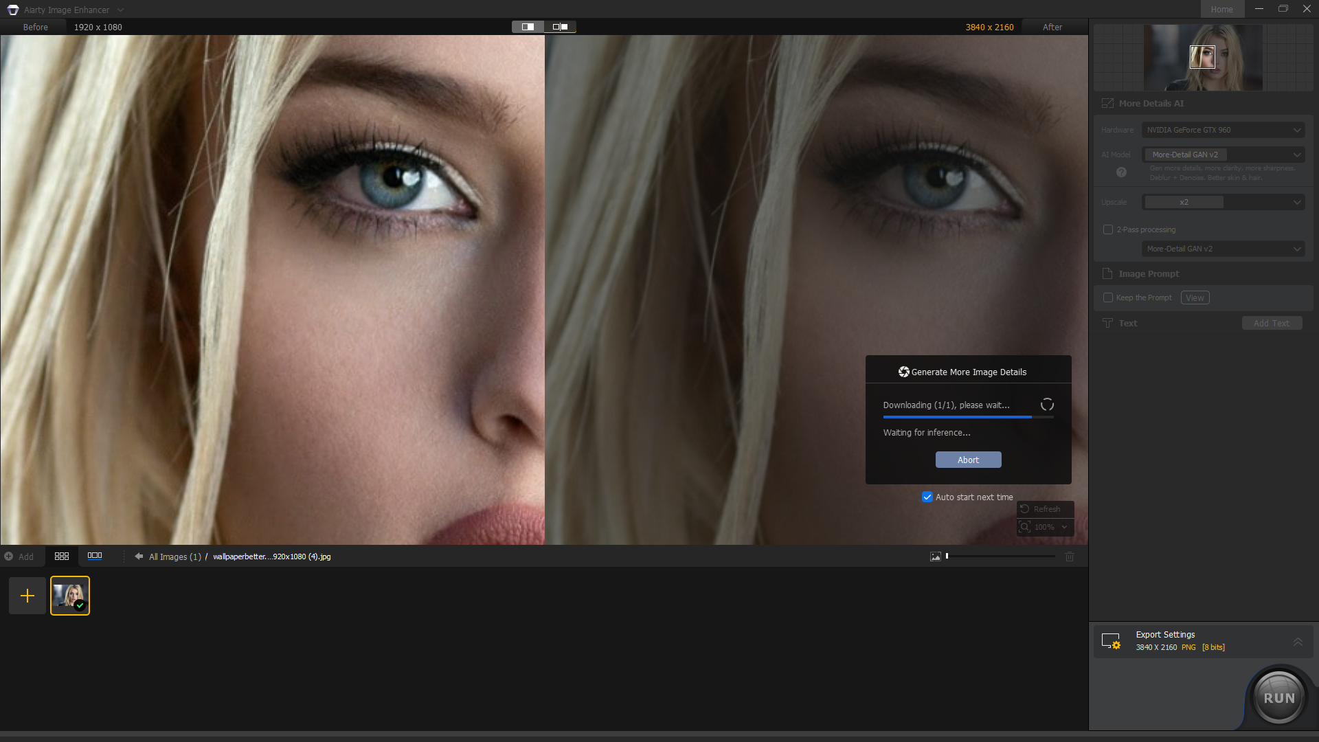Select the wallpaper thumbnail in filmstrip
1319x742 pixels.
point(70,595)
